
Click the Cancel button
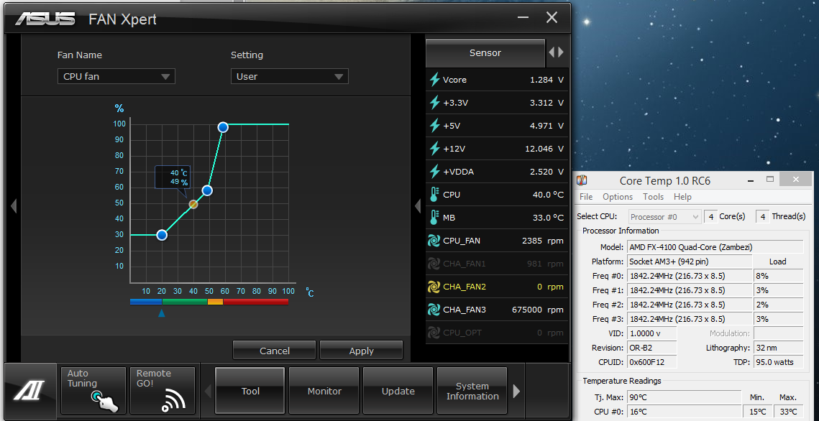274,351
